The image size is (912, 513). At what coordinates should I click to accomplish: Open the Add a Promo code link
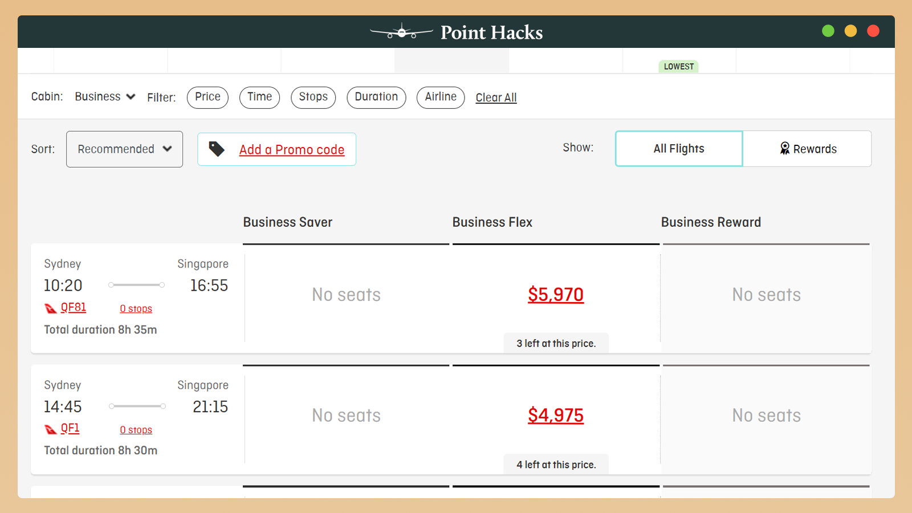tap(292, 150)
